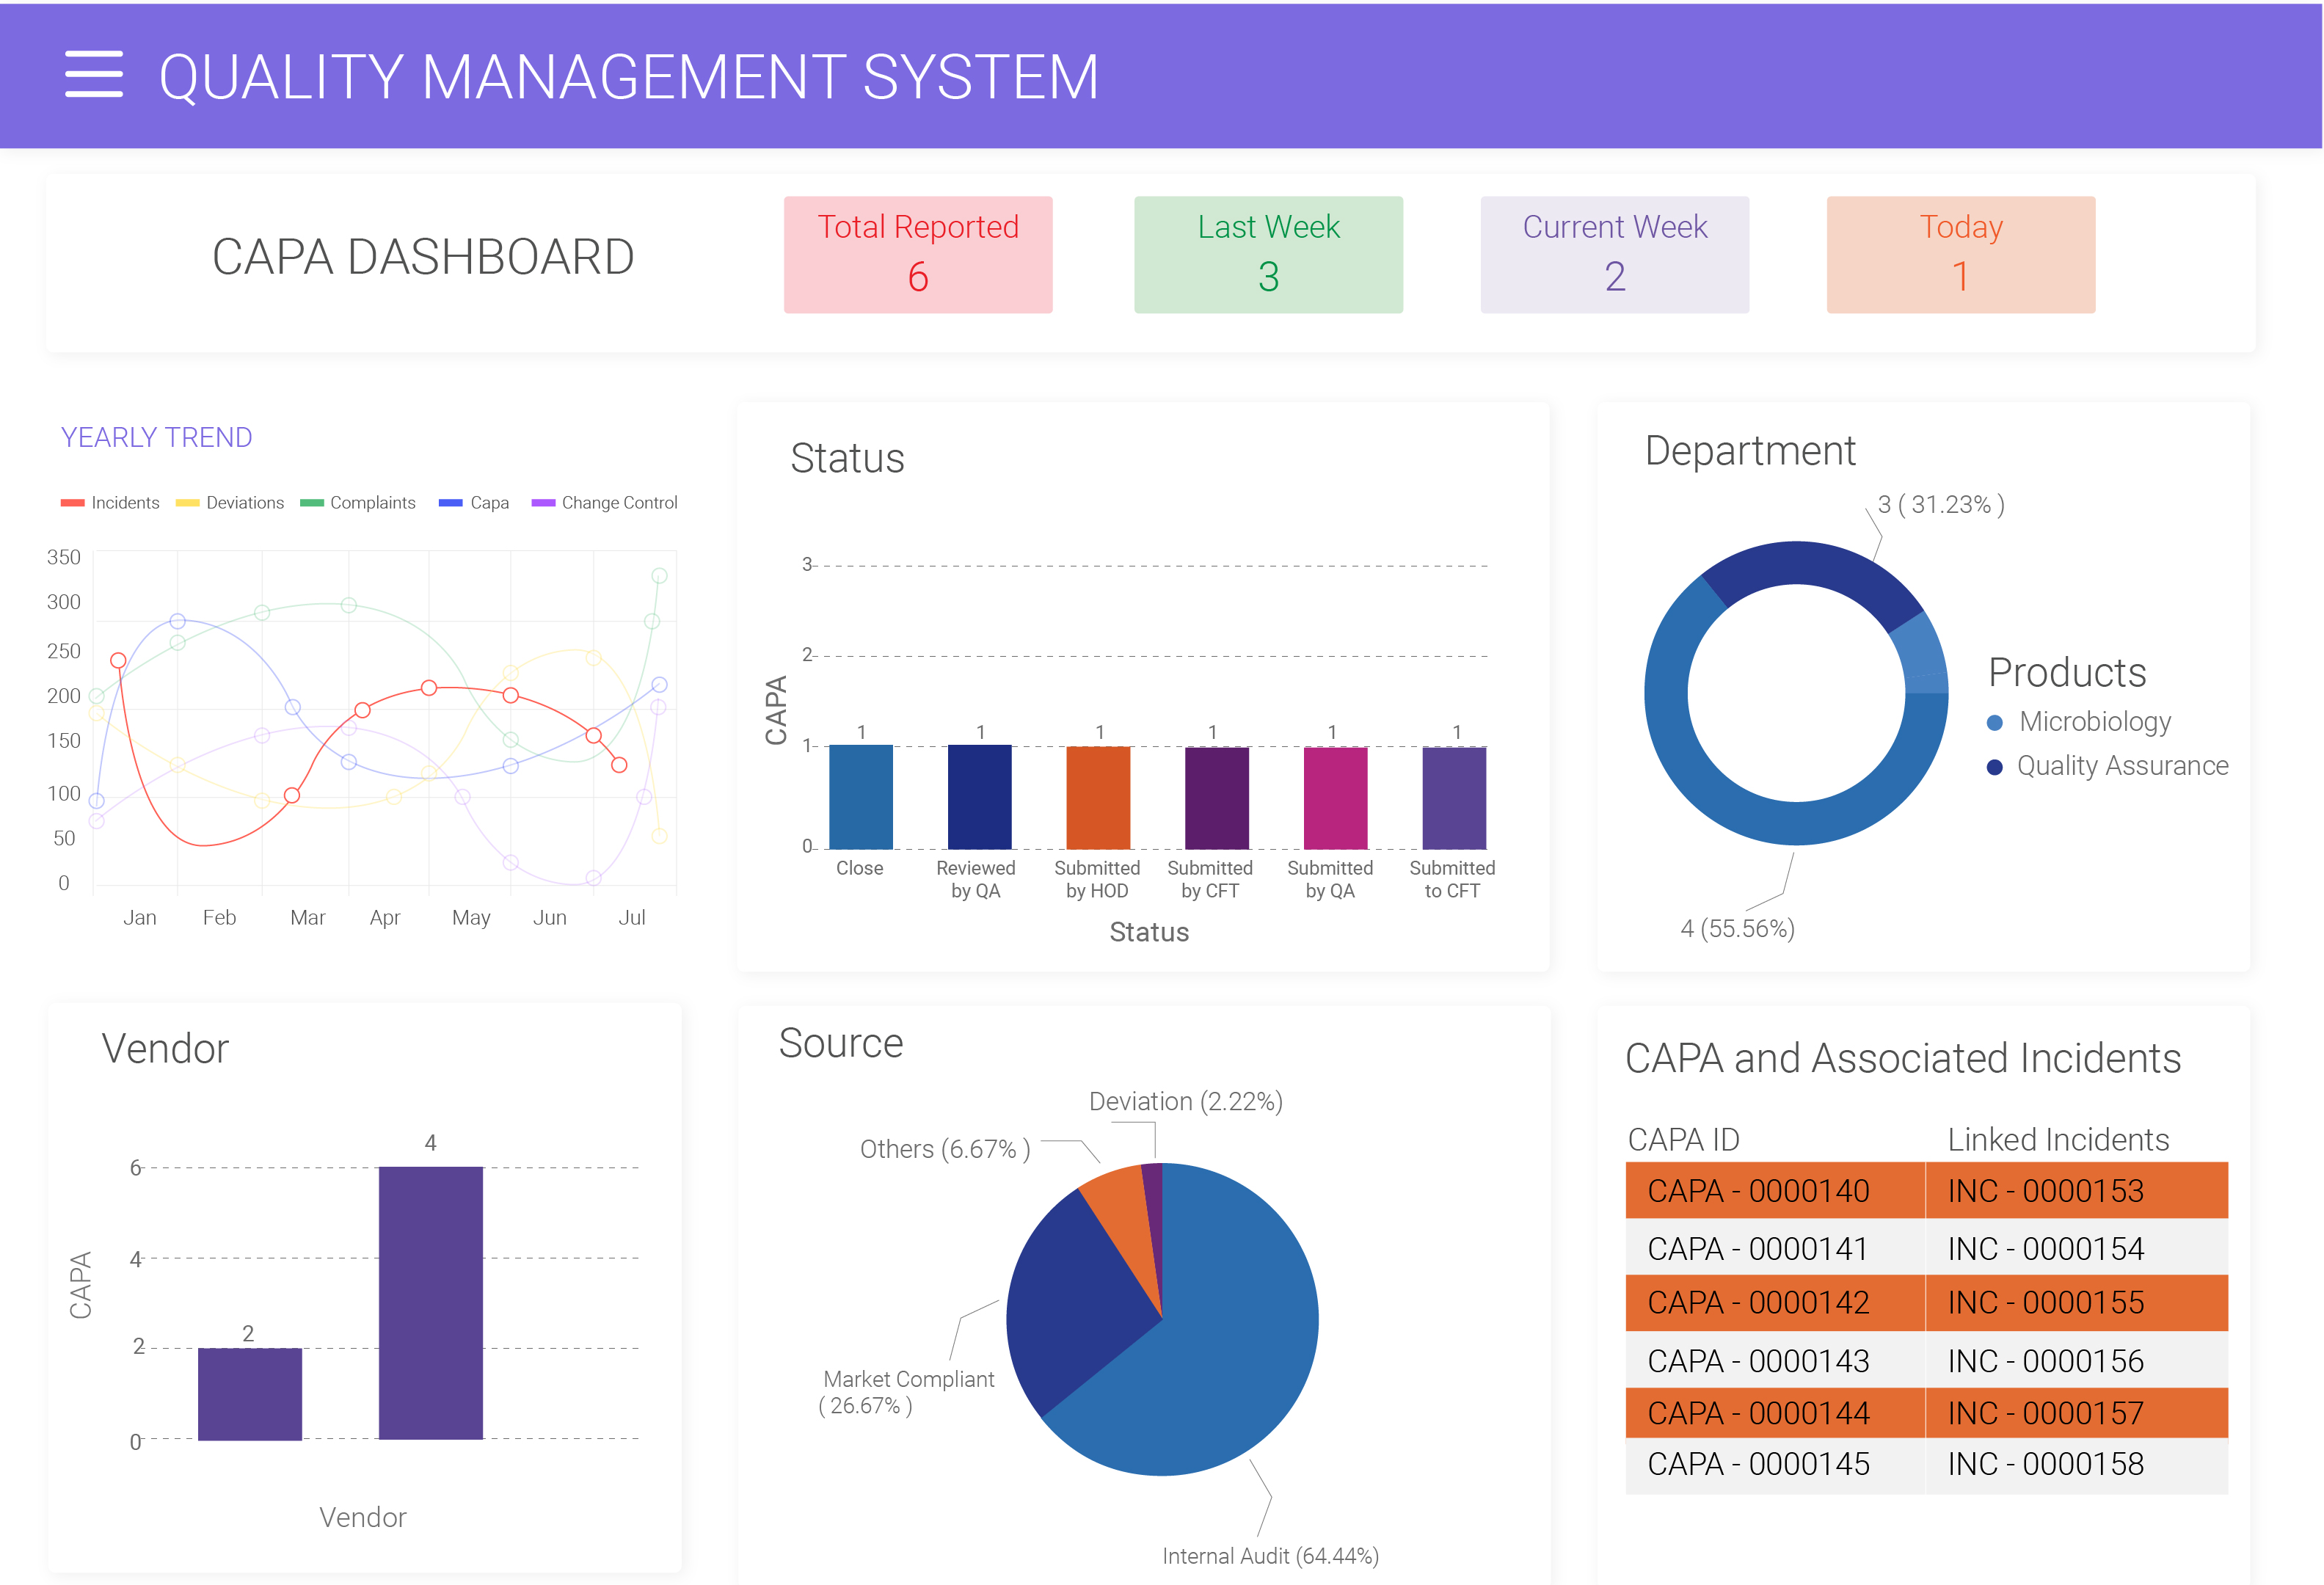Open the Today count card
Image resolution: width=2324 pixels, height=1585 pixels.
pos(1959,253)
